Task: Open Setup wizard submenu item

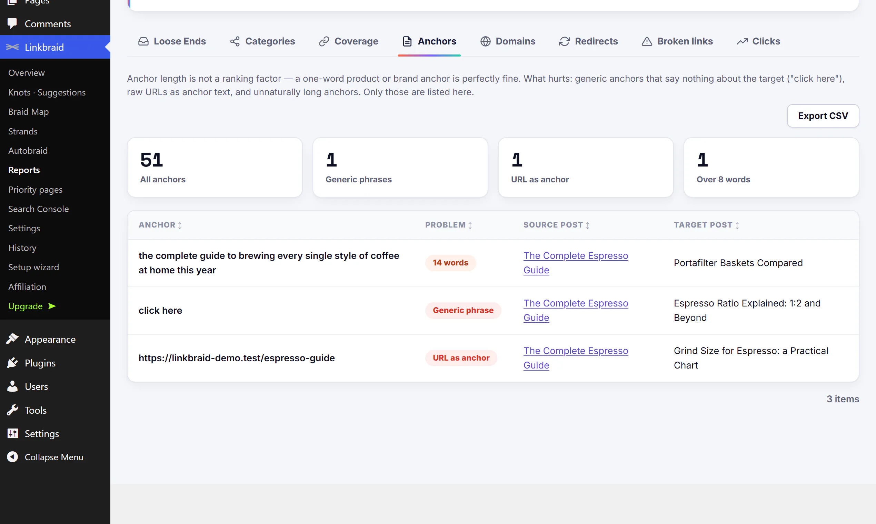Action: pos(33,267)
